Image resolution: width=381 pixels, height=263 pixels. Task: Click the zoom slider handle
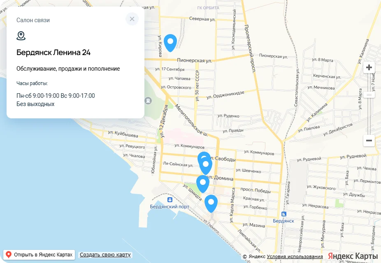(369, 95)
